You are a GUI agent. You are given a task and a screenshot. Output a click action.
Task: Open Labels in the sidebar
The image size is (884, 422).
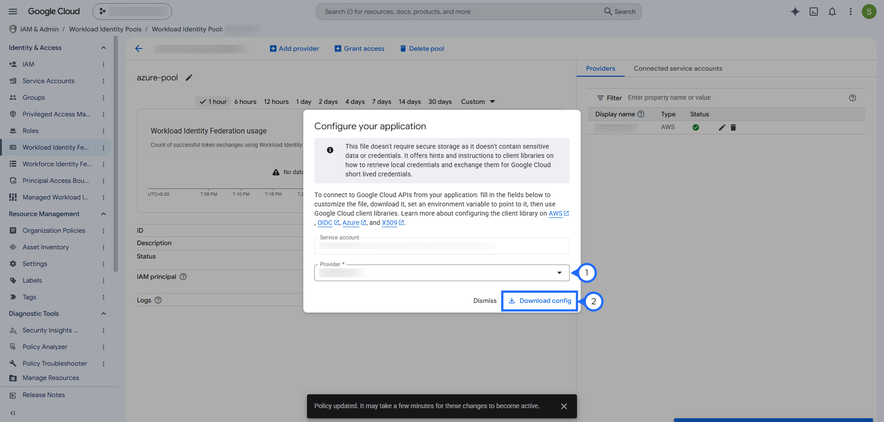pos(32,280)
